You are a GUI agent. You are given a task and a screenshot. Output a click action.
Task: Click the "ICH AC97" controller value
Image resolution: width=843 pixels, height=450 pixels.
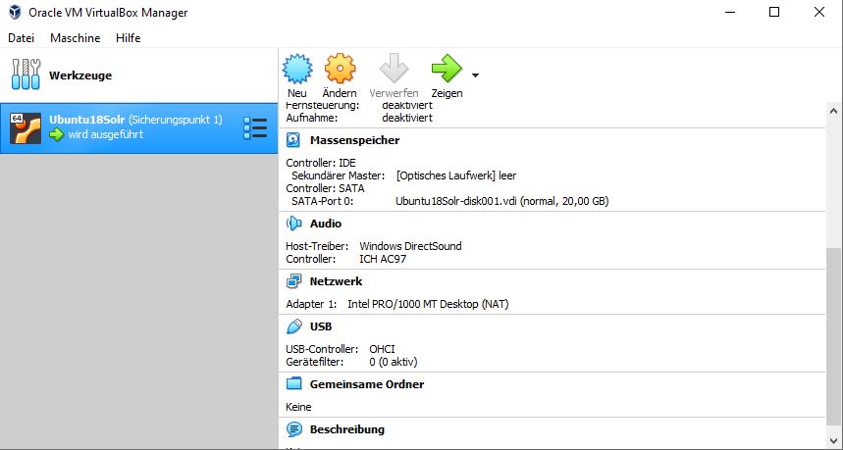(383, 260)
